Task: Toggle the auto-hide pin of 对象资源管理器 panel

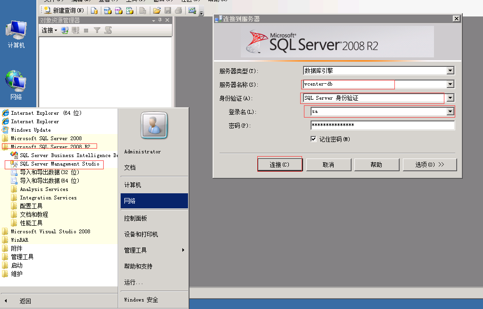Action: 160,20
